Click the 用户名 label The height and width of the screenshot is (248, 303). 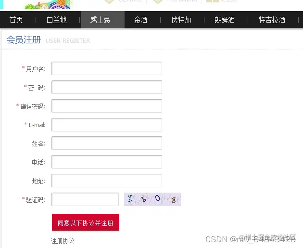(36, 69)
